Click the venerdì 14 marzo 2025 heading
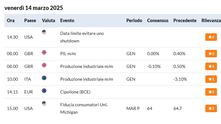The image size is (221, 124). (34, 8)
